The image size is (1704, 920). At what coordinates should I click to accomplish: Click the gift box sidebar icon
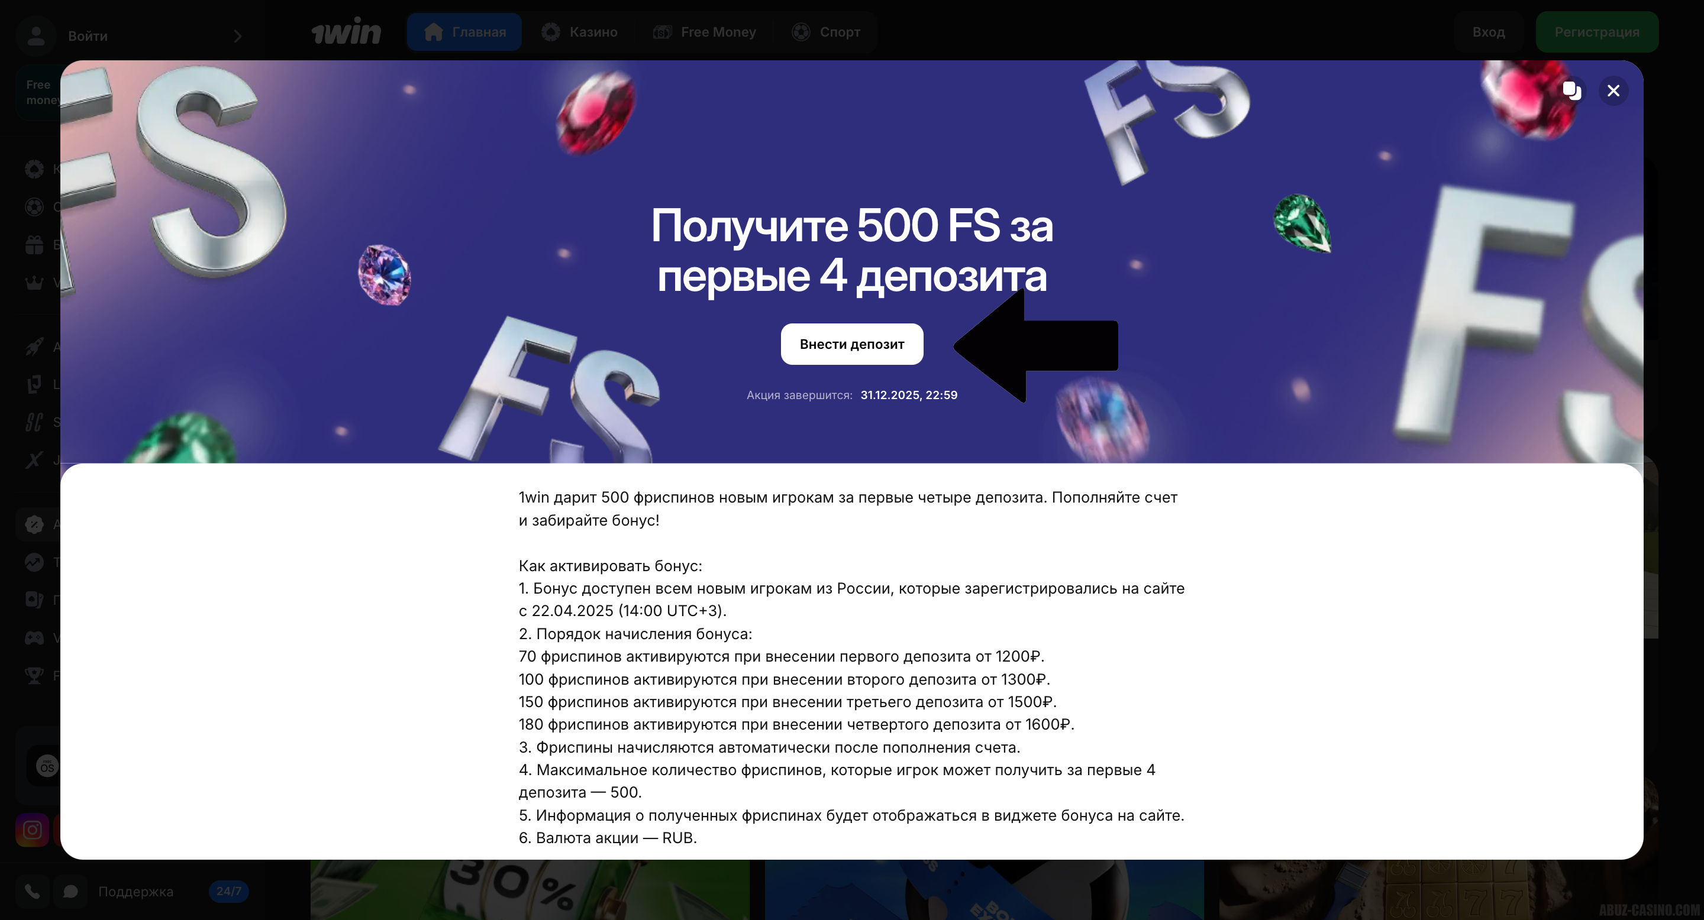click(34, 245)
